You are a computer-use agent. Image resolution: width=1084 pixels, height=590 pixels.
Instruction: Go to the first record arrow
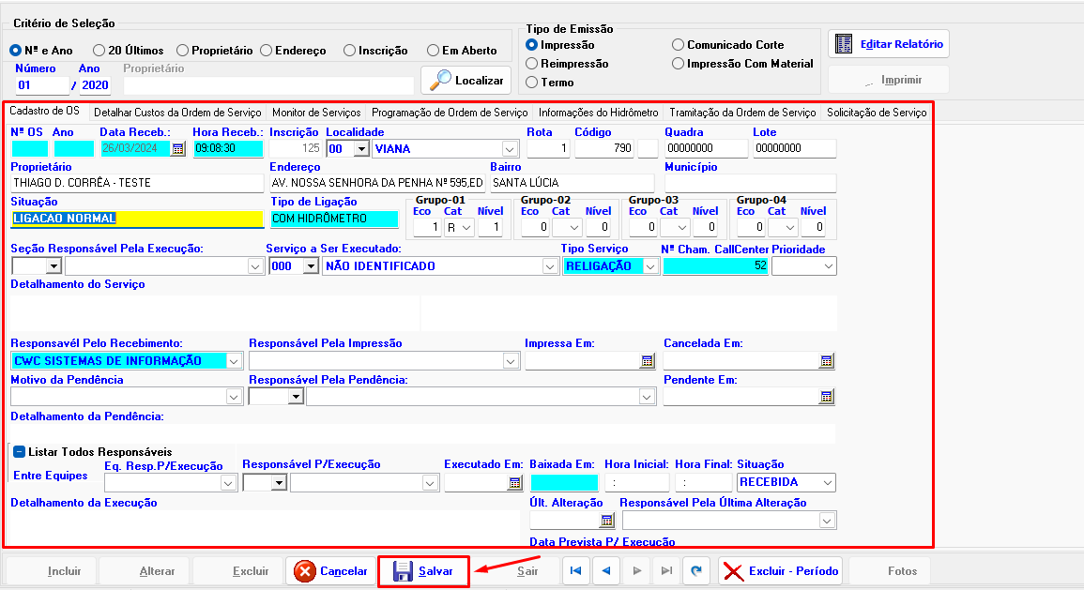click(x=575, y=570)
